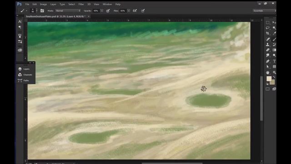This screenshot has width=291, height=164.
Task: Select the Quick Selection tool
Action: tap(274, 28)
